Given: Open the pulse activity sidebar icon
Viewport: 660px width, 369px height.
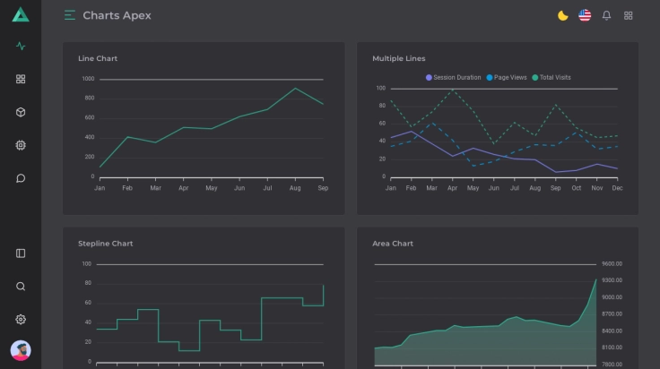Looking at the screenshot, I should pos(21,46).
